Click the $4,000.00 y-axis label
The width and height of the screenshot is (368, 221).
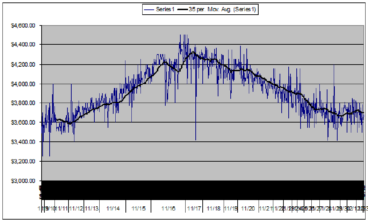(23, 84)
